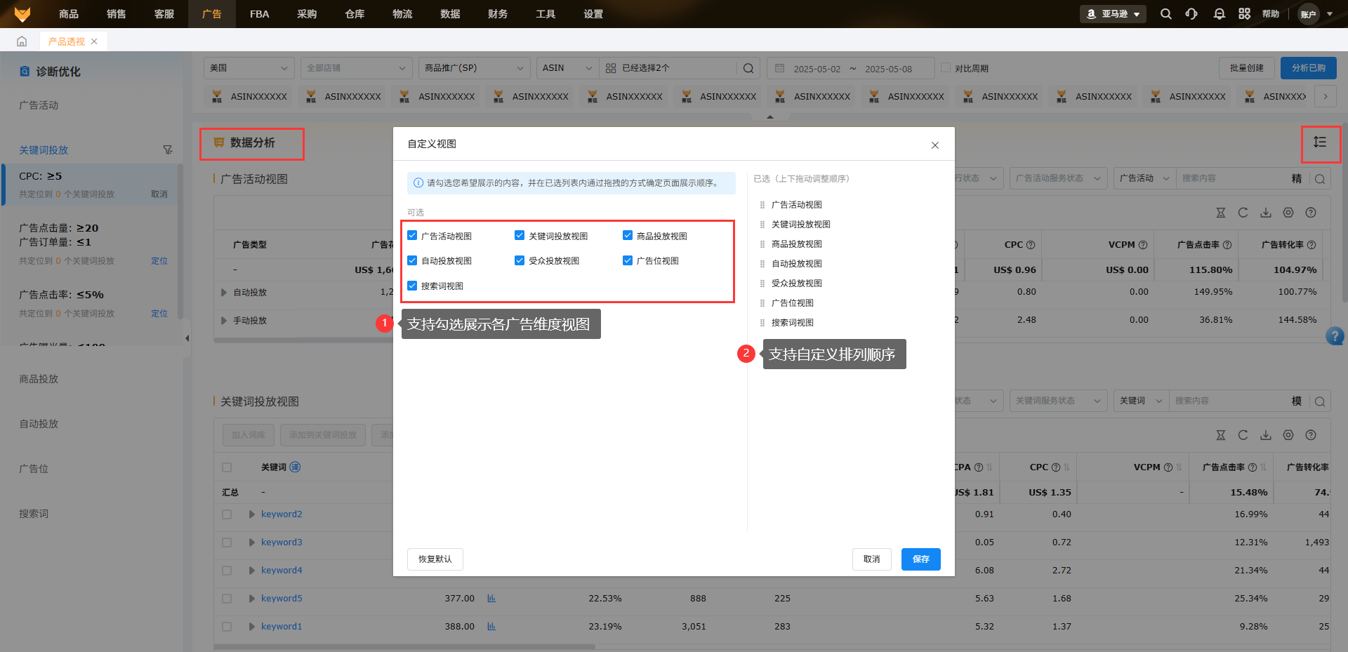Open the 广告 top menu
The image size is (1348, 652).
coord(211,14)
